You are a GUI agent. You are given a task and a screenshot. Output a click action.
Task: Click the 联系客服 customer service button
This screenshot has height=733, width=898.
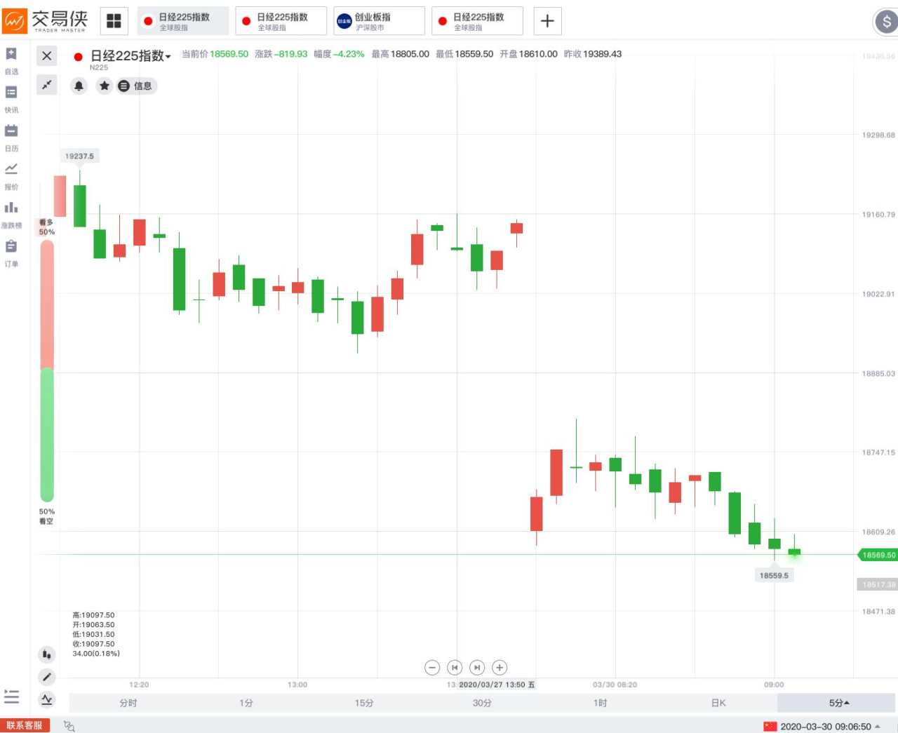pyautogui.click(x=25, y=726)
